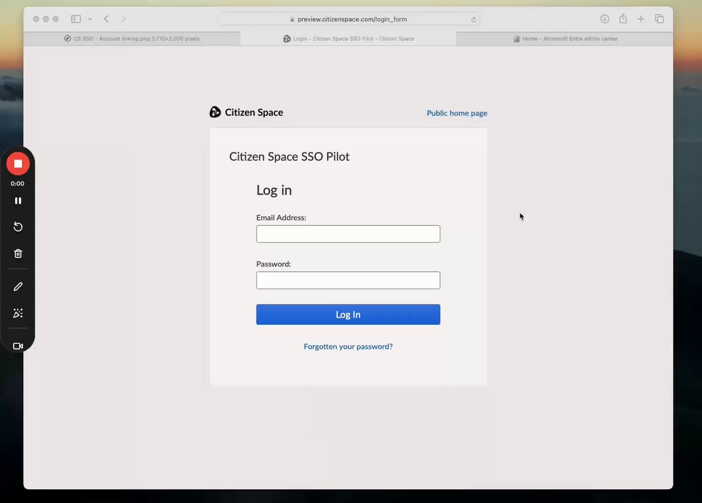Switch to the Microsoft Entra admin center tab
702x503 pixels.
(565, 39)
